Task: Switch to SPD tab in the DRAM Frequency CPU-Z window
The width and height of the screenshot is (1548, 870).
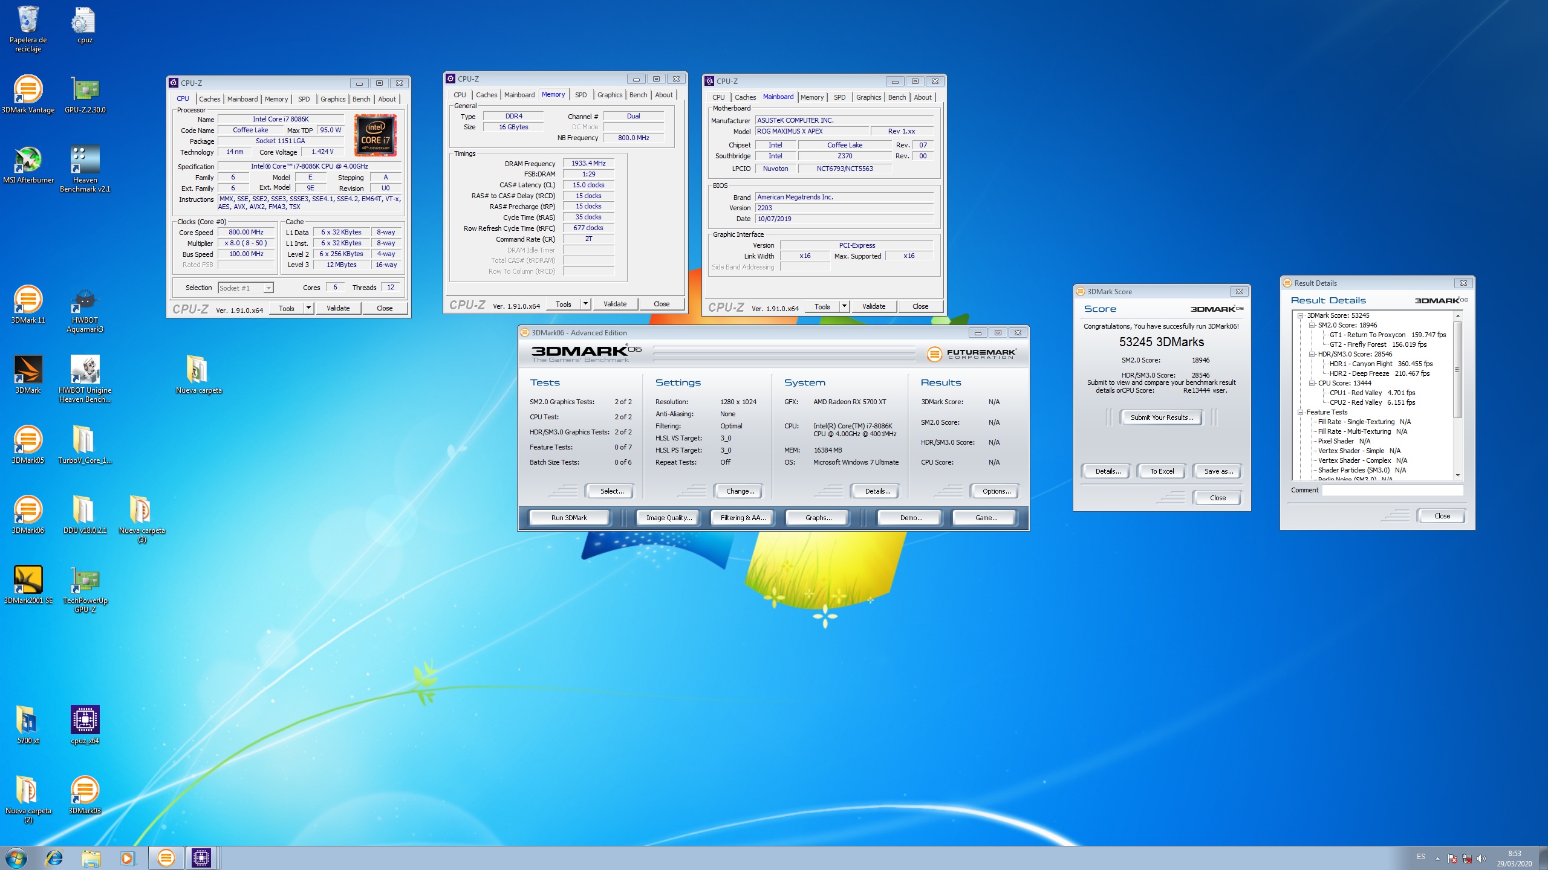Action: [580, 95]
